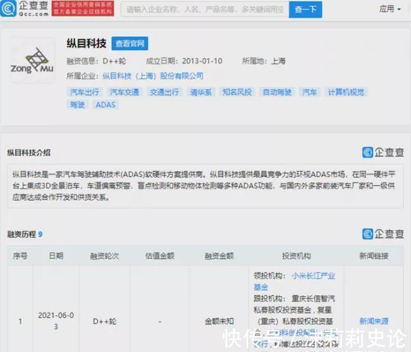Open the 应用 dropdown menu

(390, 9)
